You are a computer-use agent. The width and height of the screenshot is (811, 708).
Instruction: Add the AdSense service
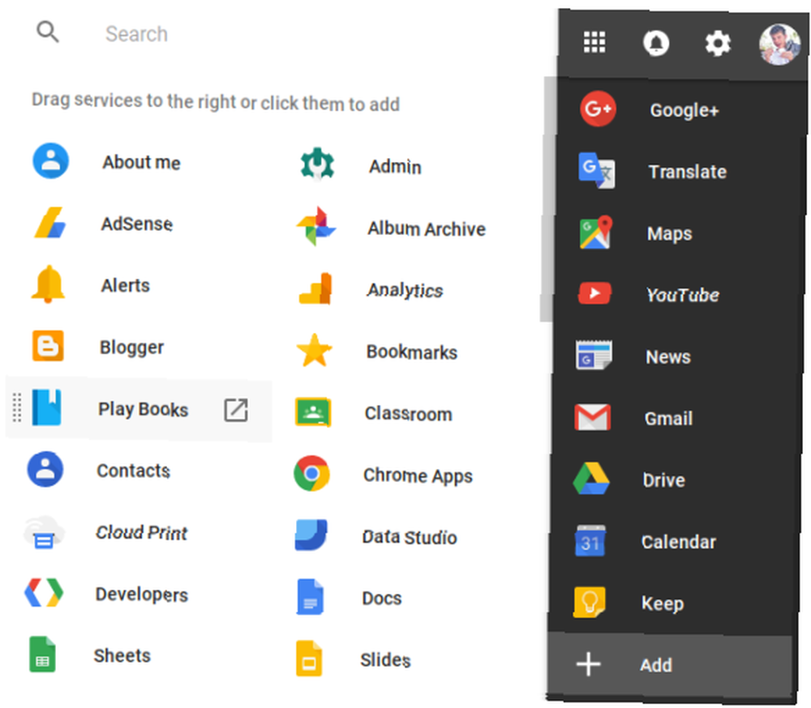click(x=139, y=224)
